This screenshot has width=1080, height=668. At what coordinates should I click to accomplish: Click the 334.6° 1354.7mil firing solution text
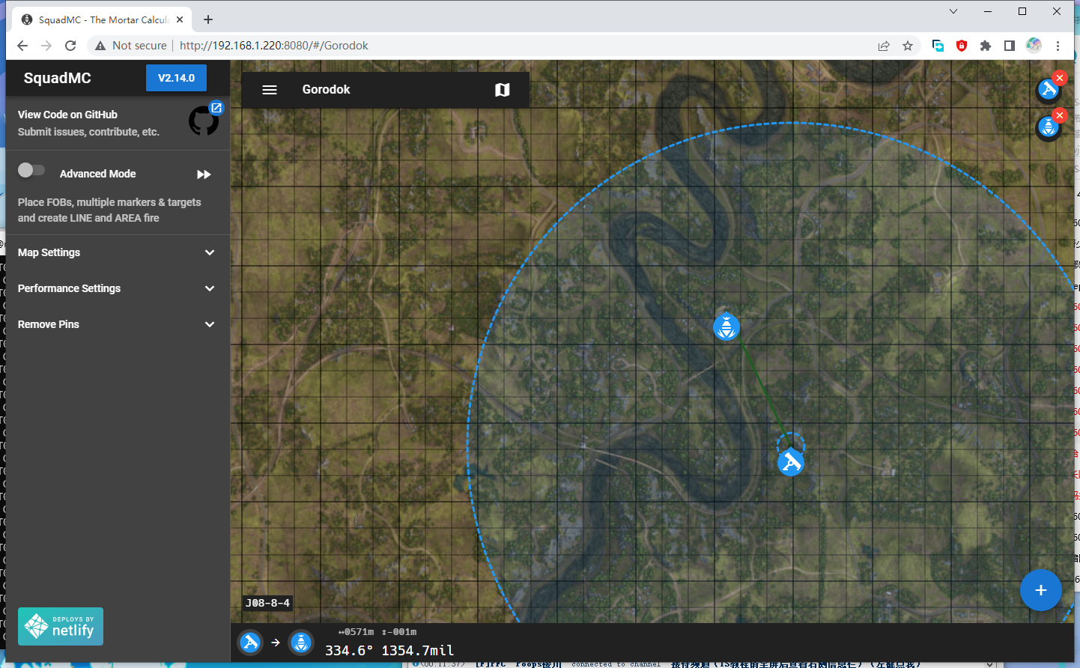click(x=389, y=651)
